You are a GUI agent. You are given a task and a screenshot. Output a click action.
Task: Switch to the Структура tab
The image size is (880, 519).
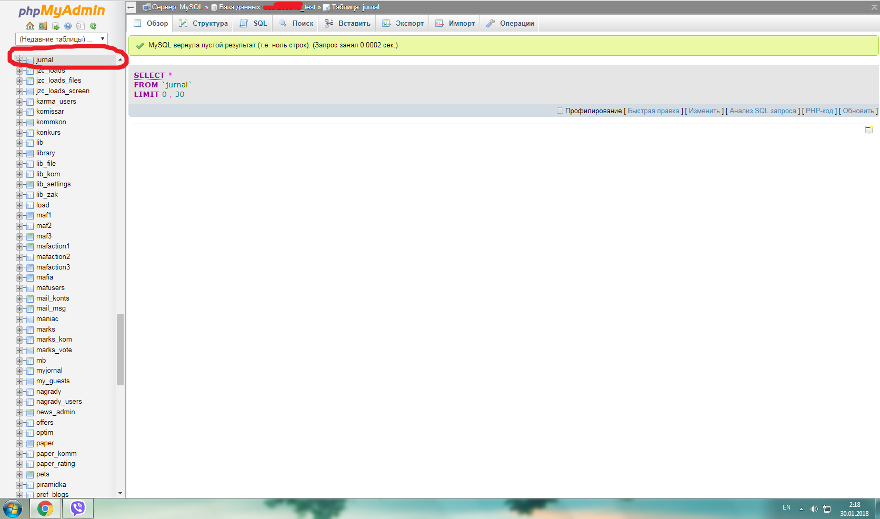[203, 23]
